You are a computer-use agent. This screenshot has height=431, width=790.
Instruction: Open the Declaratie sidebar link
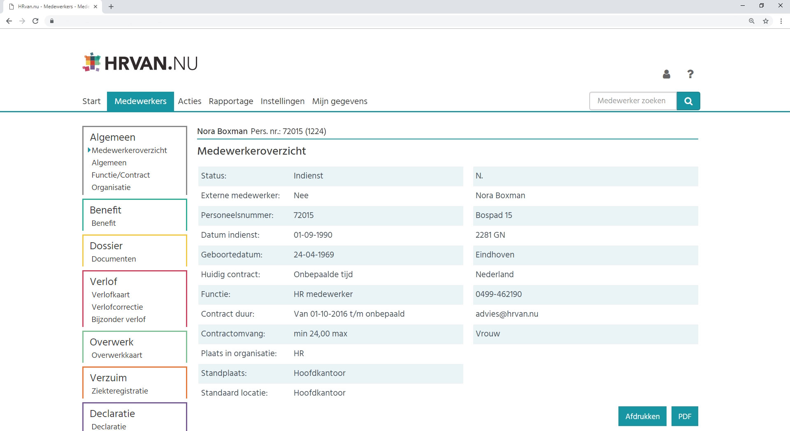tap(109, 426)
